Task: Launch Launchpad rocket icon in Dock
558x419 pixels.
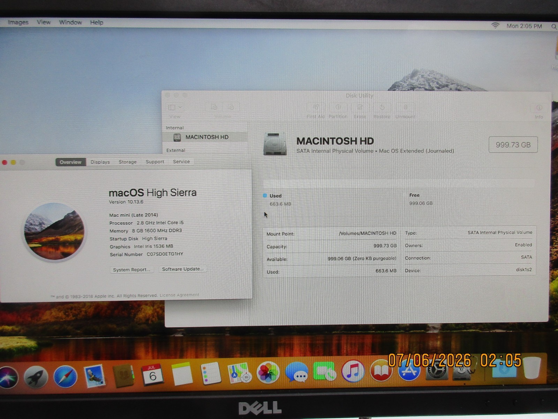Action: (36, 377)
